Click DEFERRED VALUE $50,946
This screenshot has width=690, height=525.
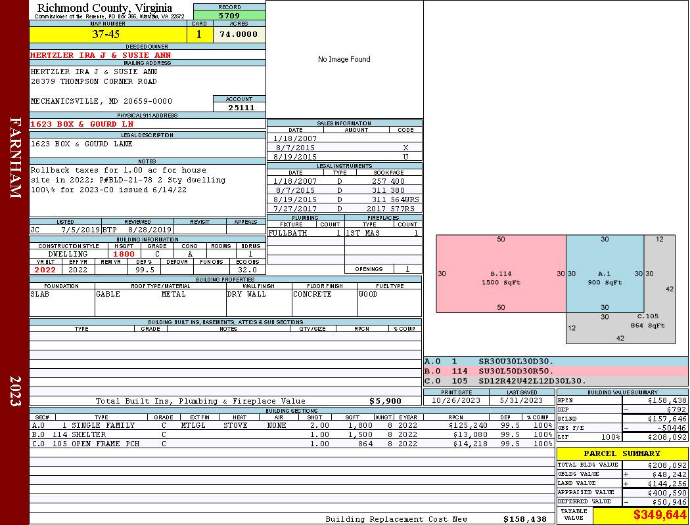[x=669, y=502]
